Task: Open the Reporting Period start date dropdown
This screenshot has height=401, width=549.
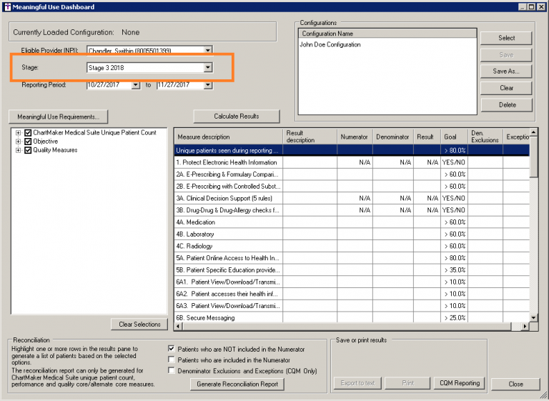Action: 136,85
